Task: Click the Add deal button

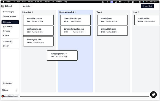Action: (147, 6)
